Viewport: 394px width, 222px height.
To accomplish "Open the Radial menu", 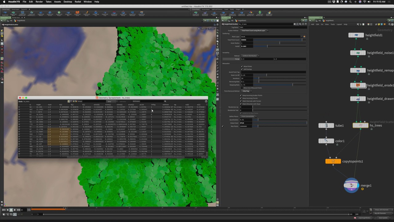I will pyautogui.click(x=78, y=2).
